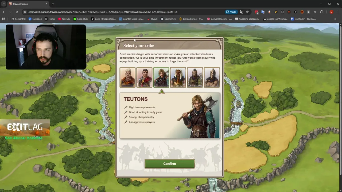Open the new tab with plus button
This screenshot has width=342, height=192.
[x=53, y=4]
